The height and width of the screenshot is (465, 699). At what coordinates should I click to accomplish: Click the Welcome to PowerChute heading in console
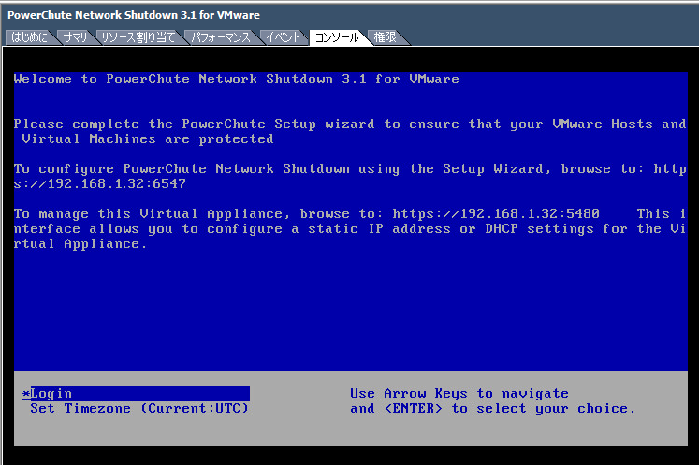236,80
